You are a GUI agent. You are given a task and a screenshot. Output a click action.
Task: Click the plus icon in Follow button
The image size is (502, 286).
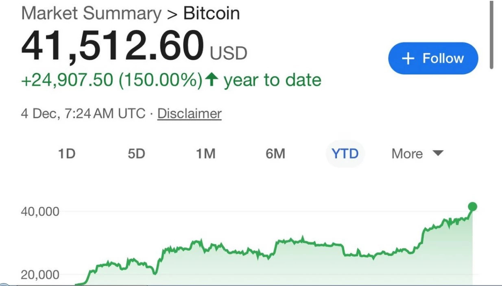pos(408,59)
